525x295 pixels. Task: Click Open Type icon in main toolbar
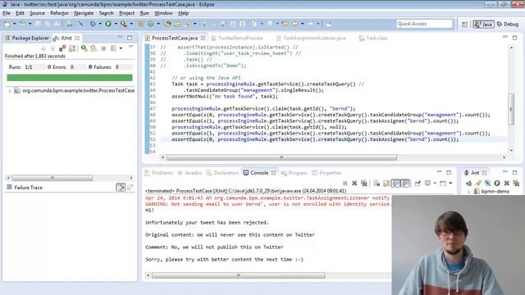(167, 24)
